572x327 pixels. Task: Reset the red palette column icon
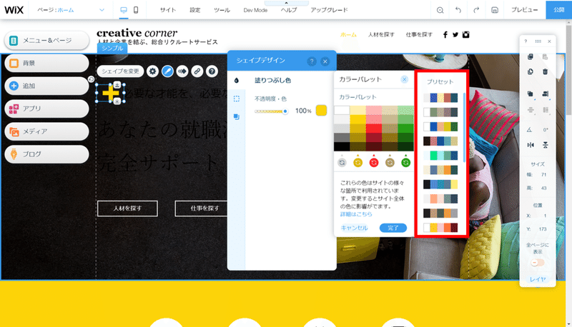[x=374, y=163]
